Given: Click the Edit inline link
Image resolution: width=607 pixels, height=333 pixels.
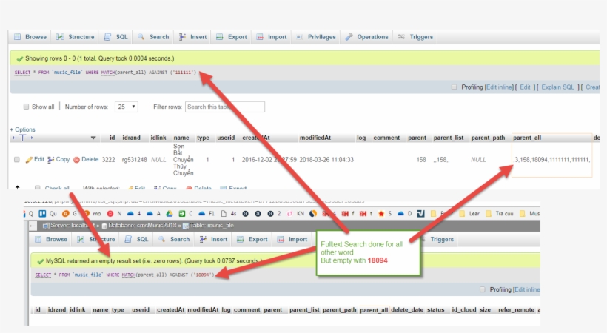Looking at the screenshot, I should (x=500, y=87).
